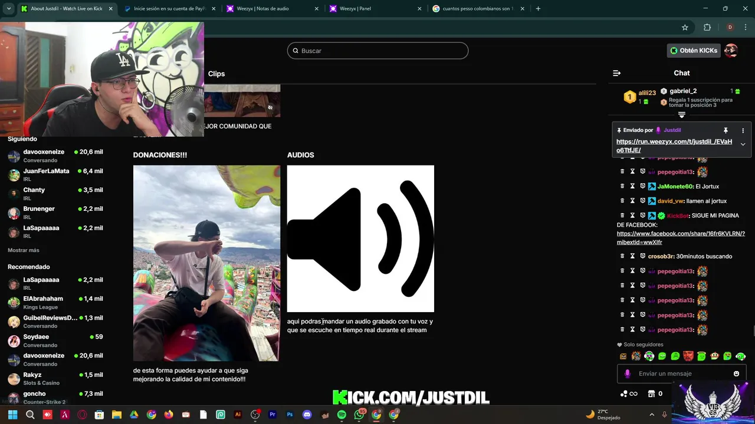The height and width of the screenshot is (424, 755).
Task: Insert the angry envelope quick emote
Action: click(623, 356)
